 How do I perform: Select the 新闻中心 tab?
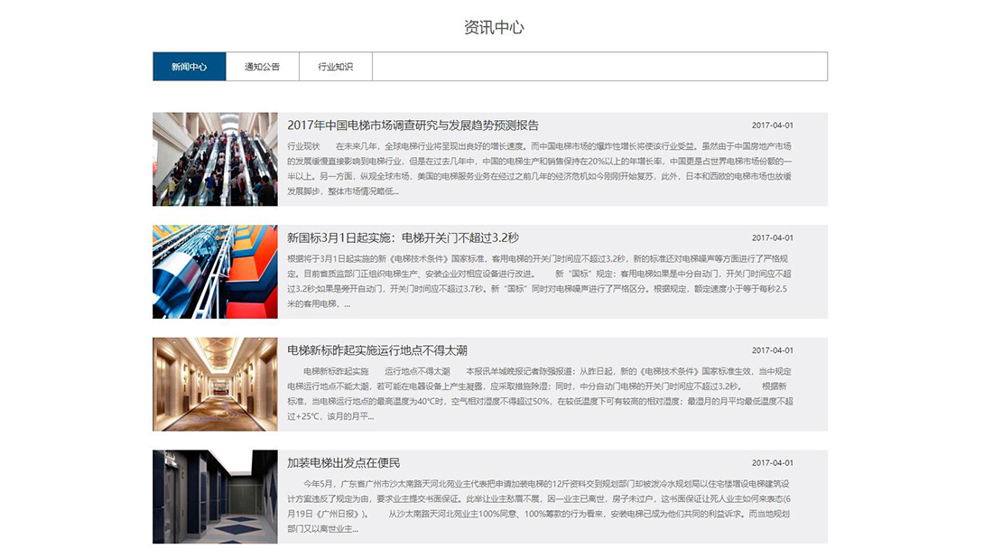pyautogui.click(x=189, y=67)
